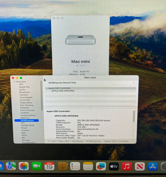This screenshot has height=177, width=166.
Task: Click user's Mac mini in the path bar
Action: tap(60, 141)
